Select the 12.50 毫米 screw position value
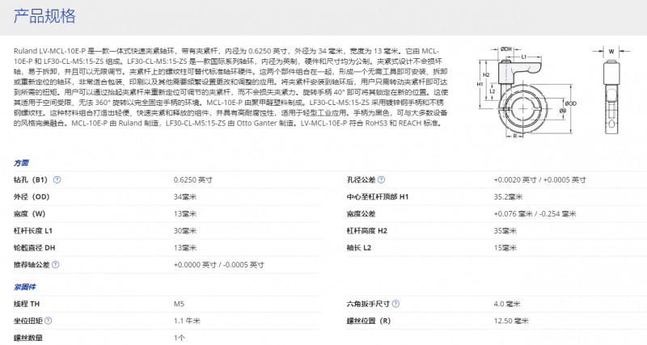Image resolution: width=647 pixels, height=345 pixels. (511, 321)
